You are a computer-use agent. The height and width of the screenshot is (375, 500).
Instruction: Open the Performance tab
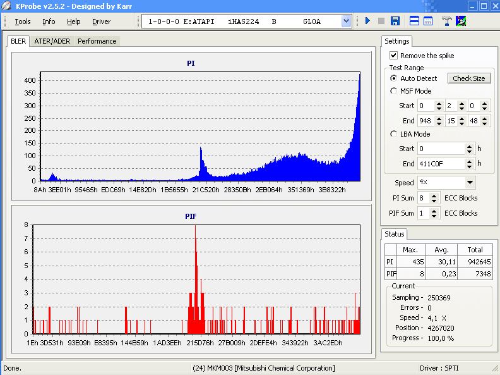click(x=97, y=41)
